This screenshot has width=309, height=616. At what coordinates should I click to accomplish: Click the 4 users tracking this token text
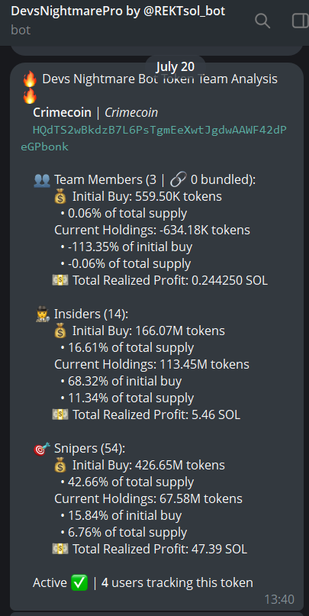point(177,582)
